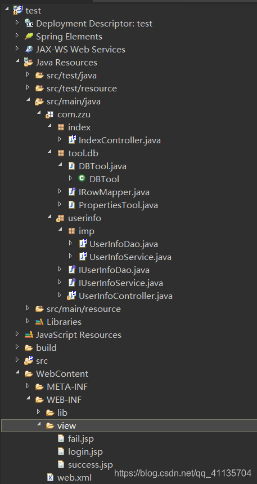Collapse the view folder
257x484 pixels.
39,424
